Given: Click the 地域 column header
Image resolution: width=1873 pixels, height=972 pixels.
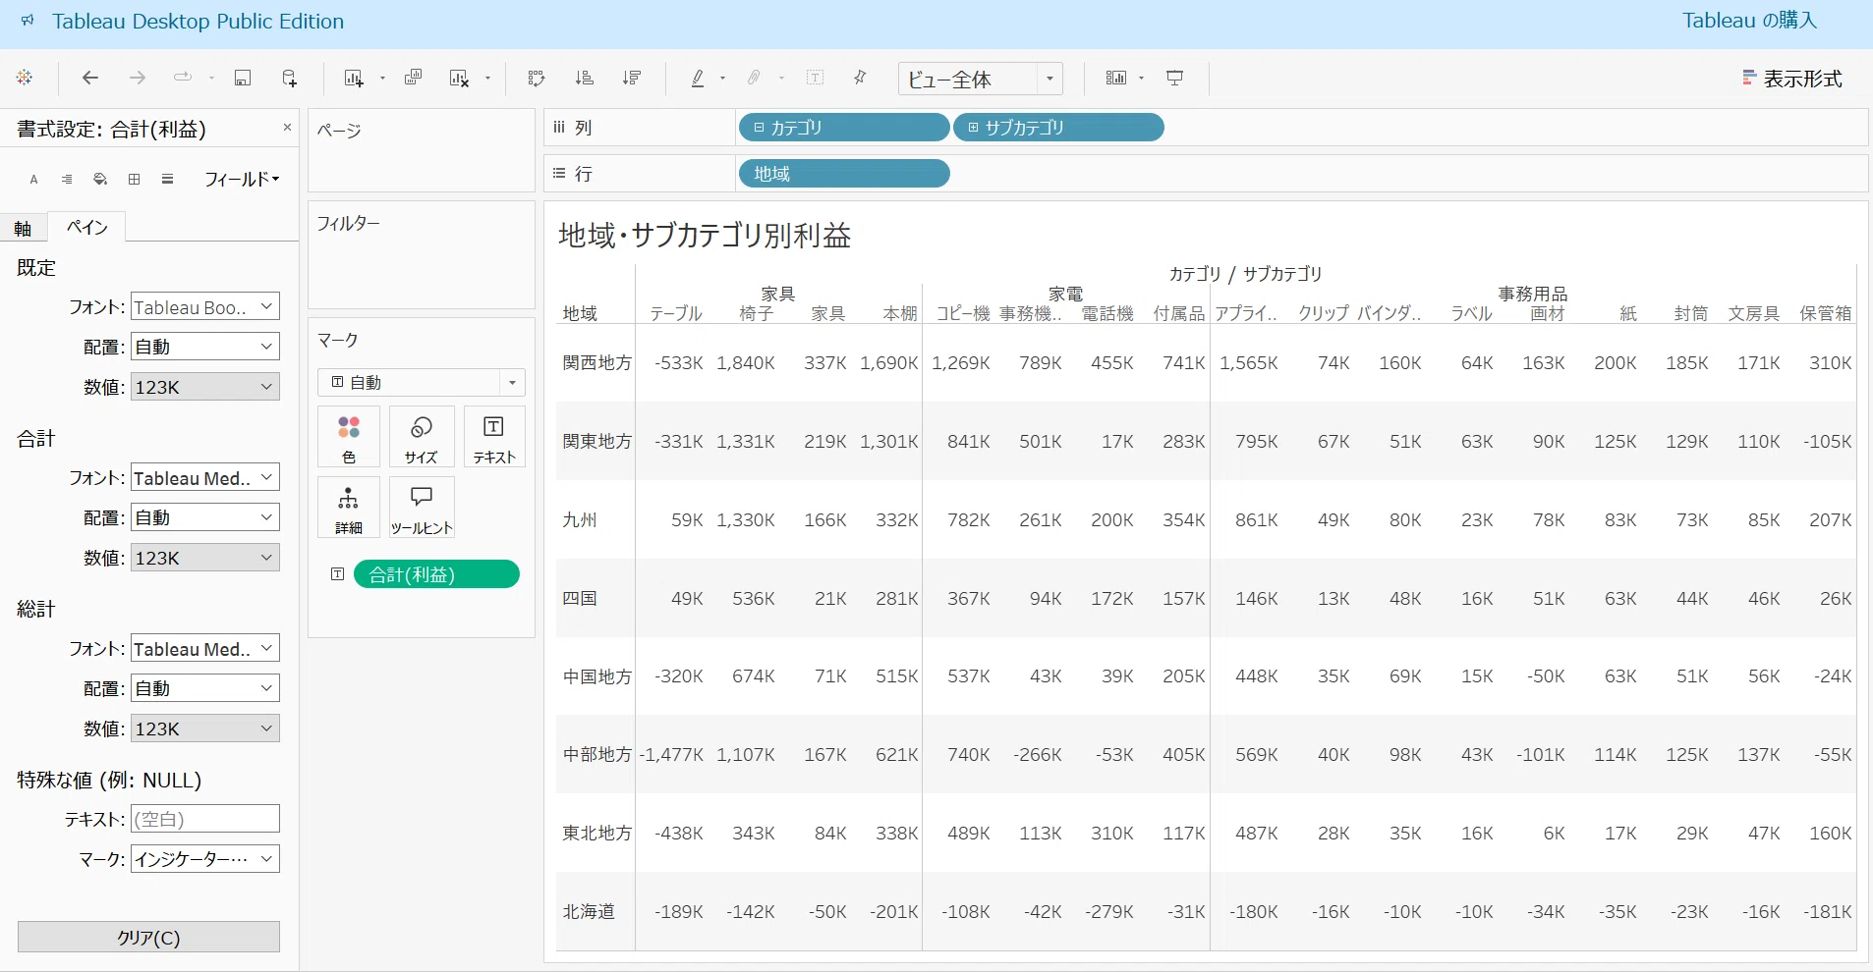Looking at the screenshot, I should point(580,313).
